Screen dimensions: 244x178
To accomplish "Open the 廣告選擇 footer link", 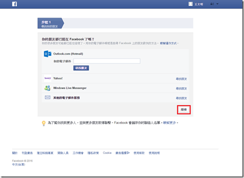I will point(122,153).
